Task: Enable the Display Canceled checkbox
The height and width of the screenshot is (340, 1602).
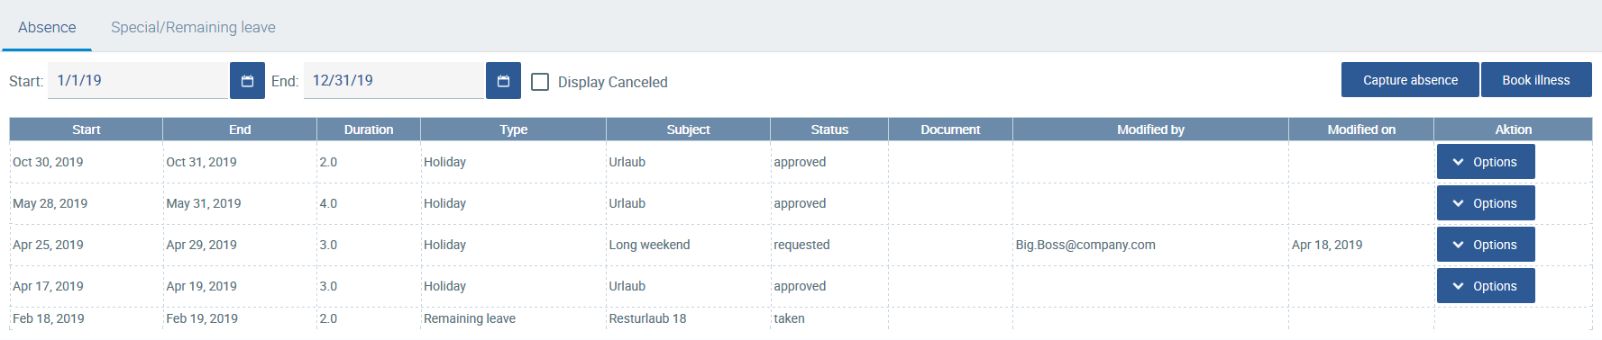Action: coord(540,82)
